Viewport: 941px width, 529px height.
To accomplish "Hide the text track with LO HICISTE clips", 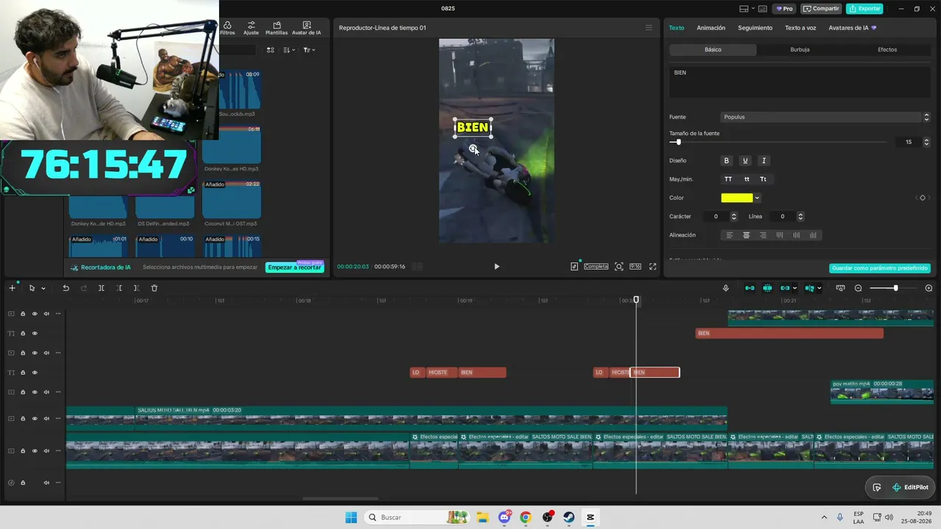I will (35, 373).
